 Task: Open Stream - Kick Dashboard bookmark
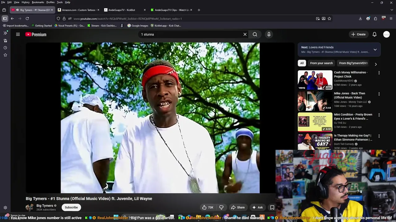(x=102, y=26)
